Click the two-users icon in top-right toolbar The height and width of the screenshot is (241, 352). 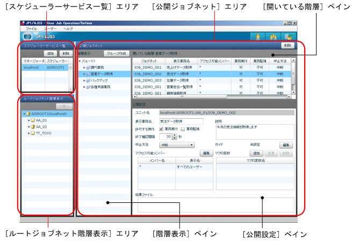[274, 36]
